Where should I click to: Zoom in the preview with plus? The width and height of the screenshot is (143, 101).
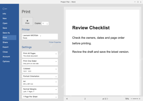(140, 99)
